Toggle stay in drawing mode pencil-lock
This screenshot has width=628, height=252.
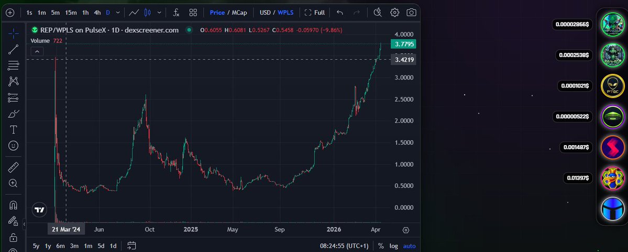tap(13, 221)
